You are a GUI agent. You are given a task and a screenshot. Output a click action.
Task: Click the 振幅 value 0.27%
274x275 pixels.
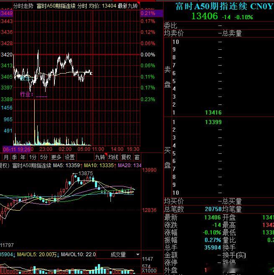click(x=213, y=240)
